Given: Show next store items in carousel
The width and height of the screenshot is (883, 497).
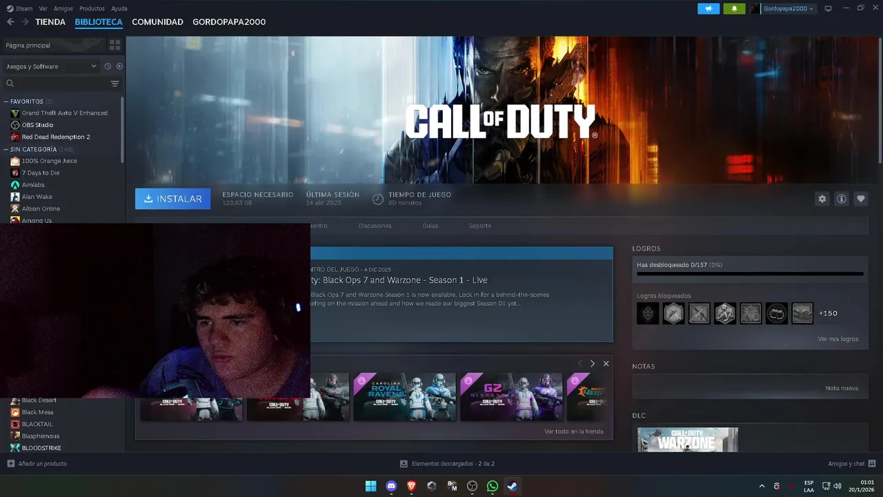Looking at the screenshot, I should point(592,364).
